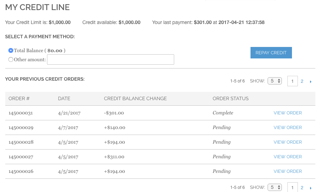Go to page 2 in bottom pager
This screenshot has height=192, width=316.
302,188
